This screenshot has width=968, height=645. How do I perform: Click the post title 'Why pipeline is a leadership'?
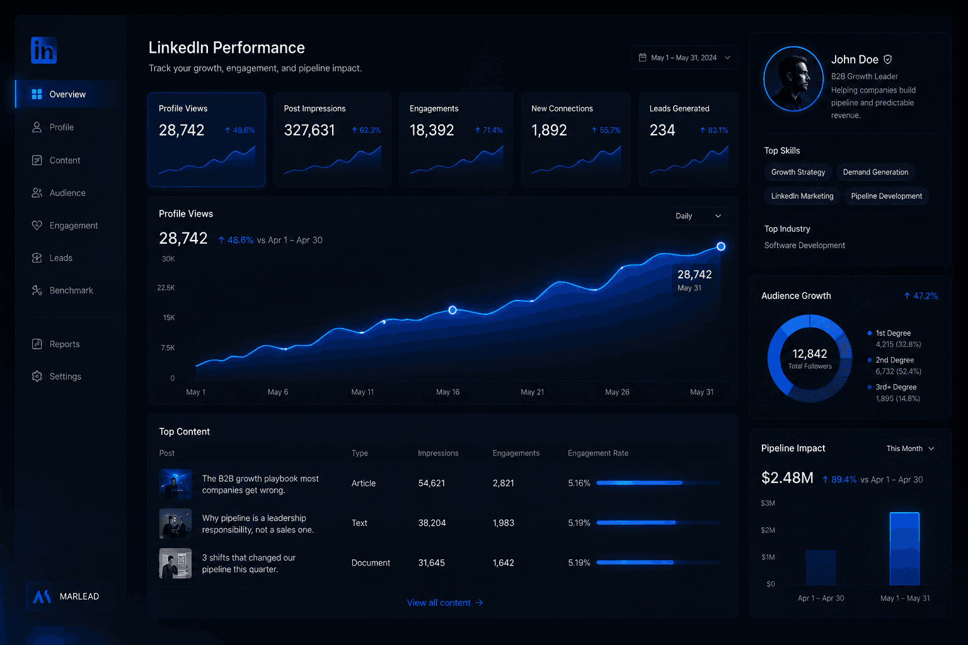click(x=258, y=524)
